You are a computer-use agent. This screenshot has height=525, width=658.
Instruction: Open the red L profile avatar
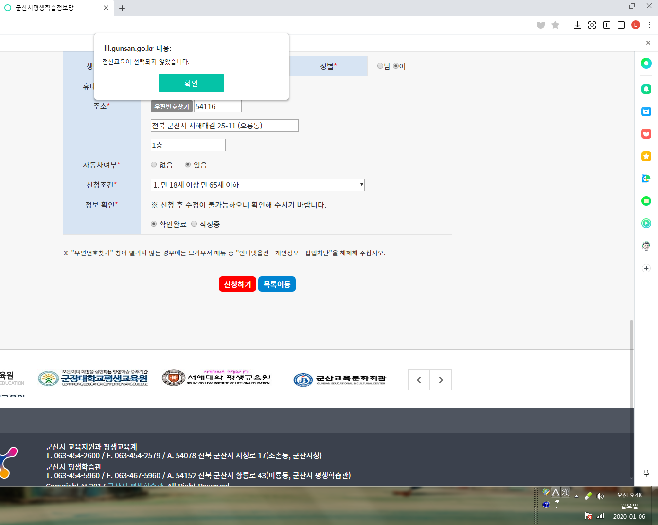(x=635, y=25)
